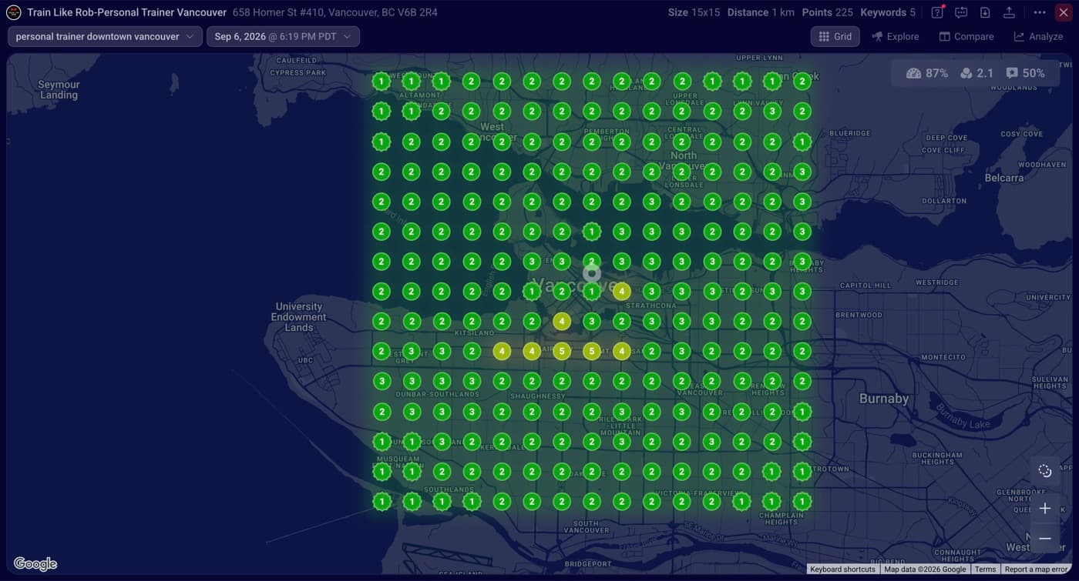The width and height of the screenshot is (1079, 581).
Task: Open the help question mark icon
Action: point(937,12)
